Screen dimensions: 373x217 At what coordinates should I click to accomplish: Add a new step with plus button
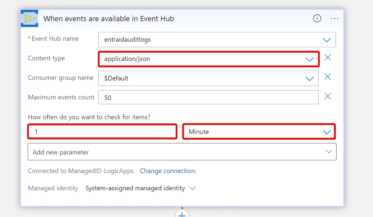click(x=182, y=214)
